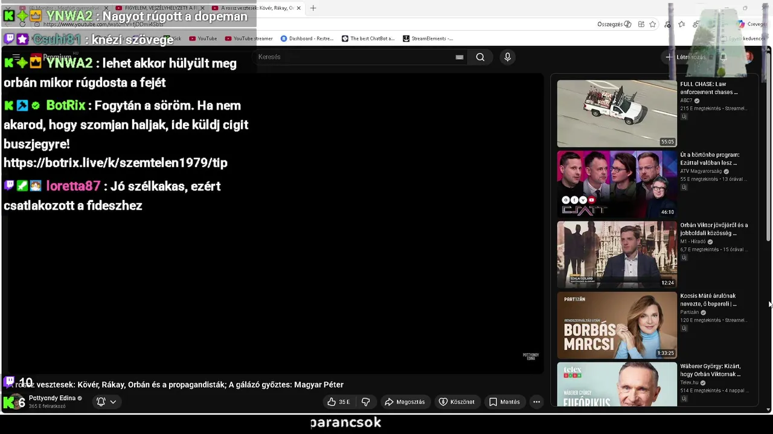Open the three-dot more actions menu under video
Screen dimensions: 773x434
(x=536, y=402)
